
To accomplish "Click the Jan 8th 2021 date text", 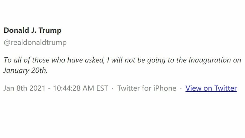I will (x=24, y=88).
